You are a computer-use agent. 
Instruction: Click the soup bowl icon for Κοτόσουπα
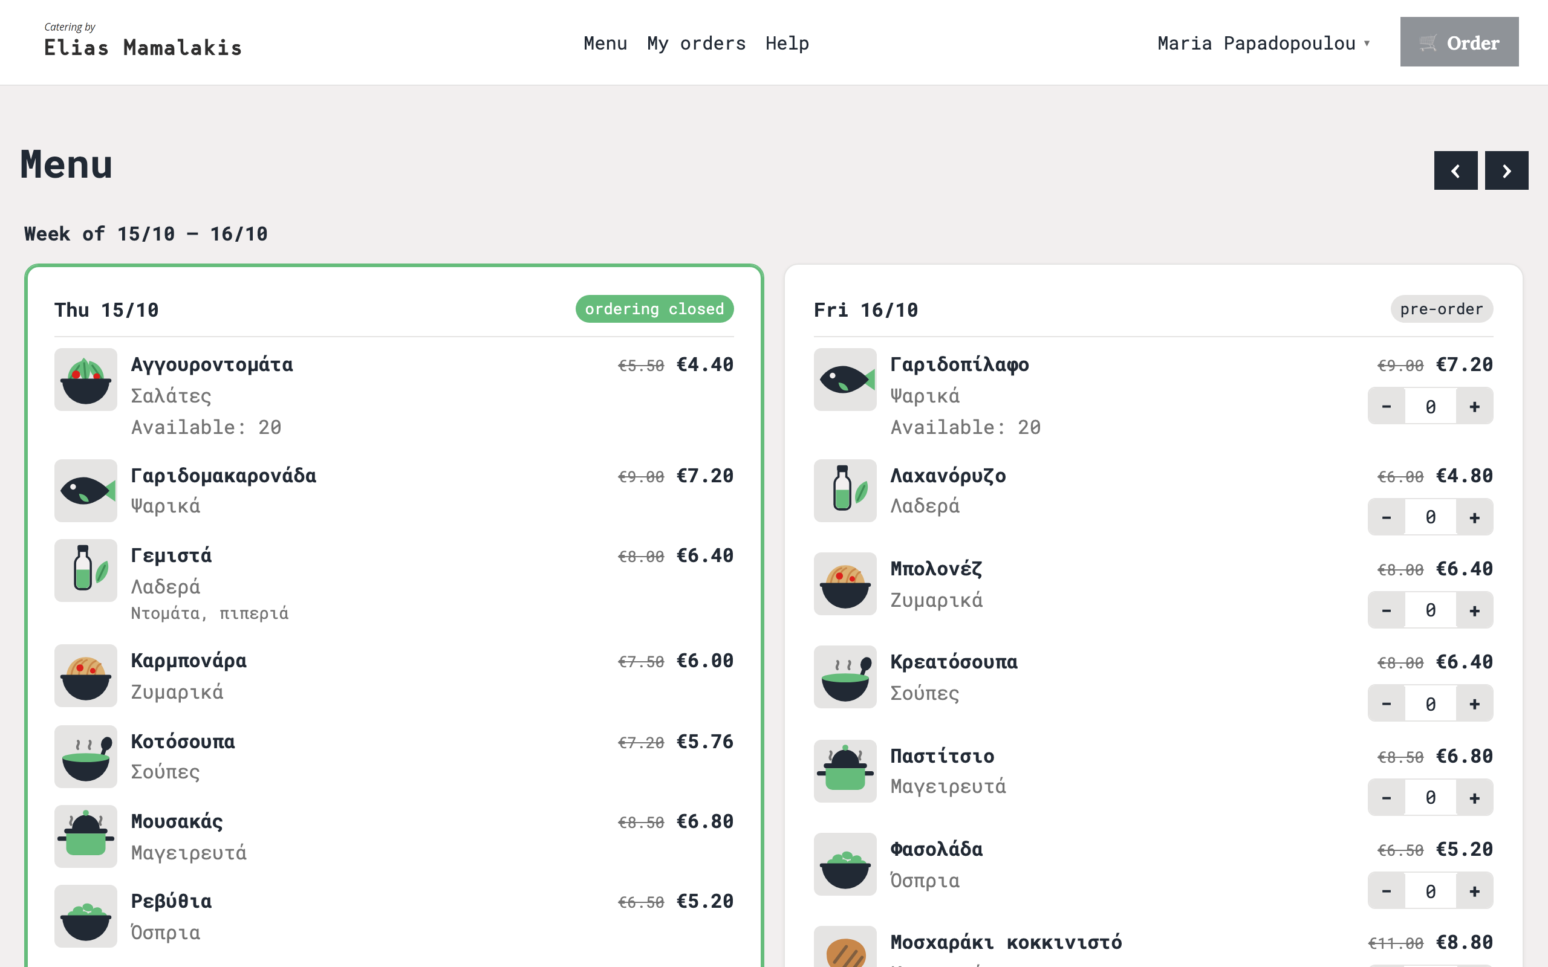click(x=86, y=757)
